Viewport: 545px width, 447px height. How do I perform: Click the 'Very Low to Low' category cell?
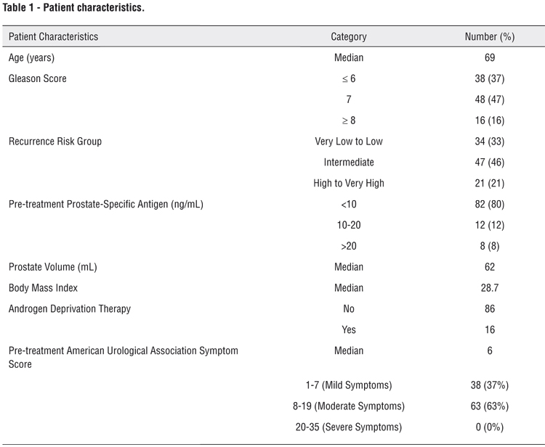(349, 142)
